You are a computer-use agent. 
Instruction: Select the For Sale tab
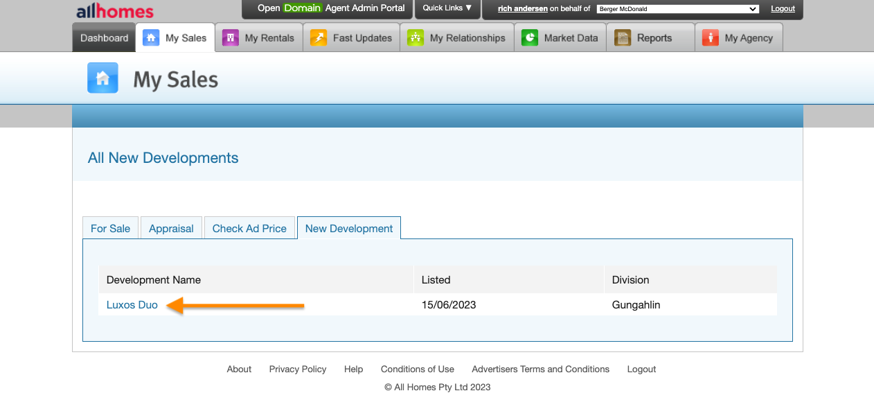click(x=110, y=229)
